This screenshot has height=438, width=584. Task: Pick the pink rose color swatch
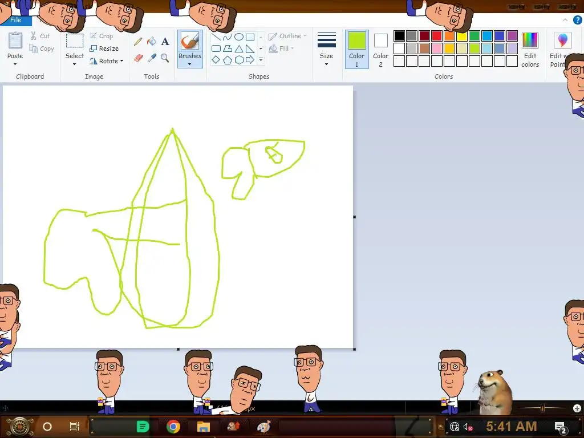[436, 48]
